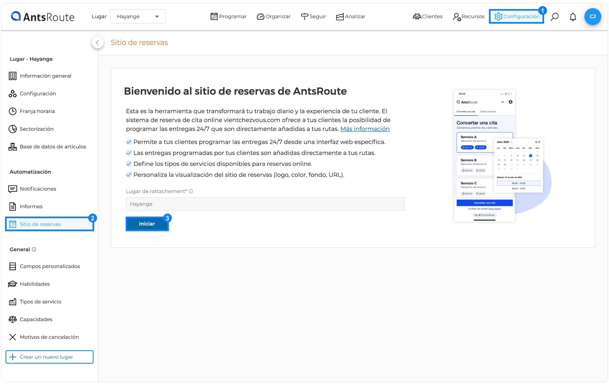The height and width of the screenshot is (385, 609).
Task: Click the Lugar de rattachement info icon
Action: tap(191, 191)
